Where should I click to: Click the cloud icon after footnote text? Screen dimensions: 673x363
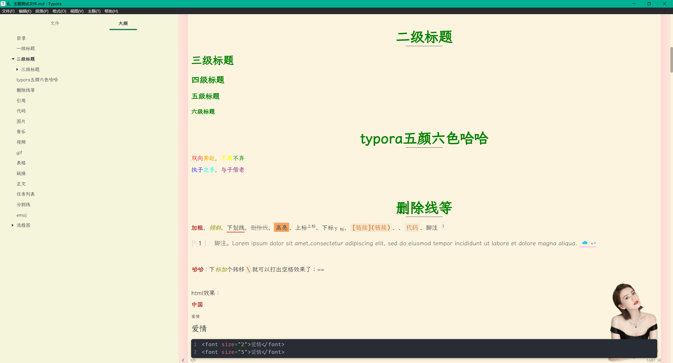pos(585,243)
